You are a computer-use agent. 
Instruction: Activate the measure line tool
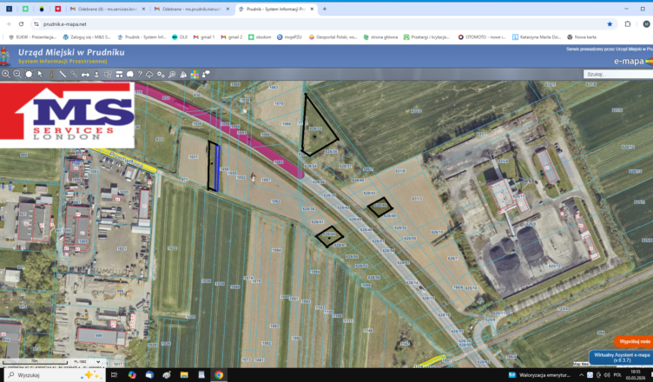pyautogui.click(x=63, y=75)
